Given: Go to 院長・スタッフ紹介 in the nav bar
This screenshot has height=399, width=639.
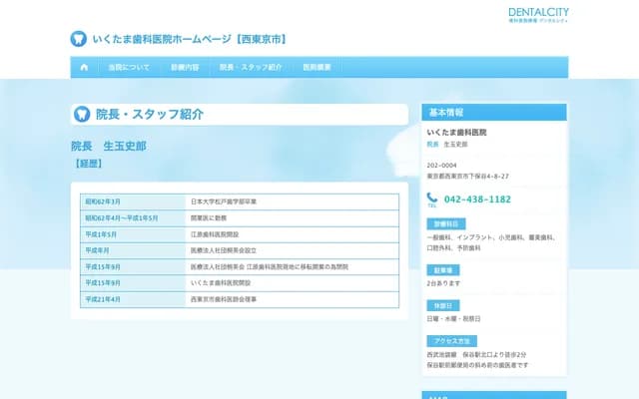Looking at the screenshot, I should (x=250, y=67).
